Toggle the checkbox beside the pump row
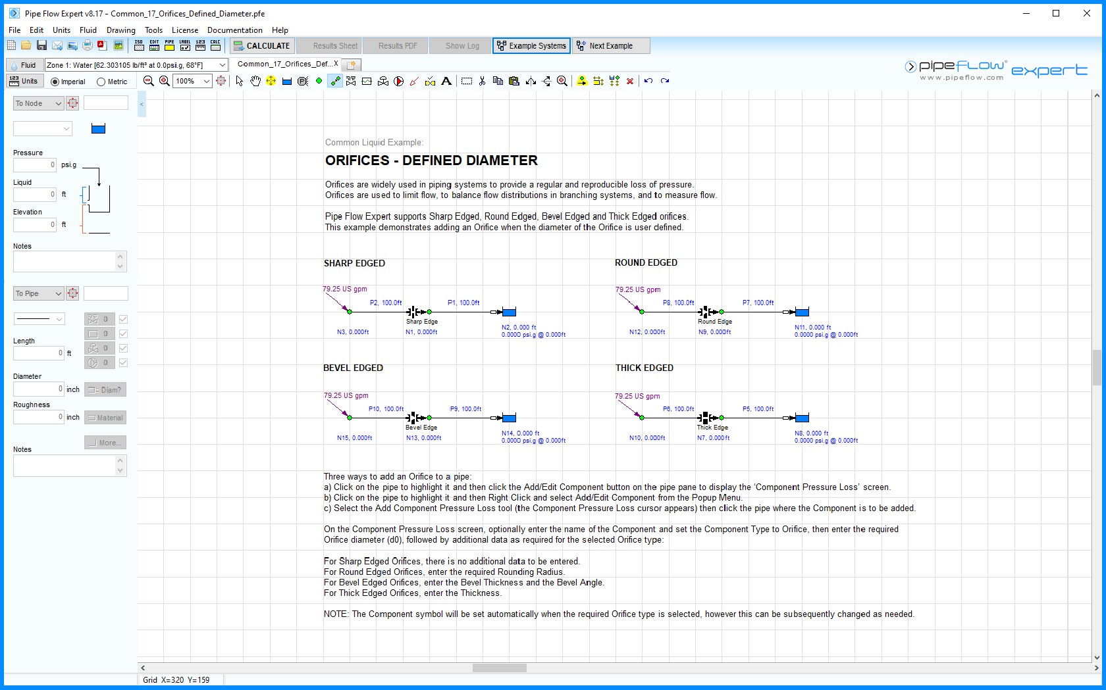1106x690 pixels. (x=123, y=362)
